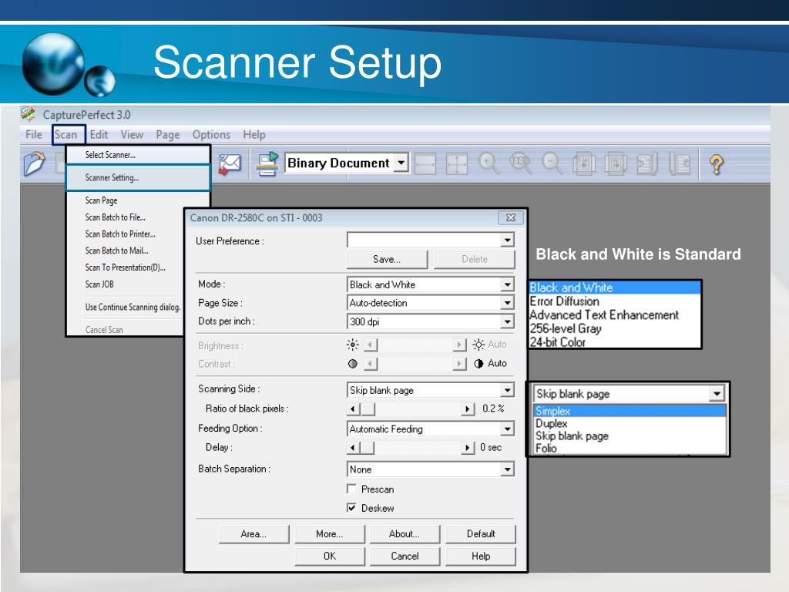Click the Open folder toolbar icon

coord(34,163)
